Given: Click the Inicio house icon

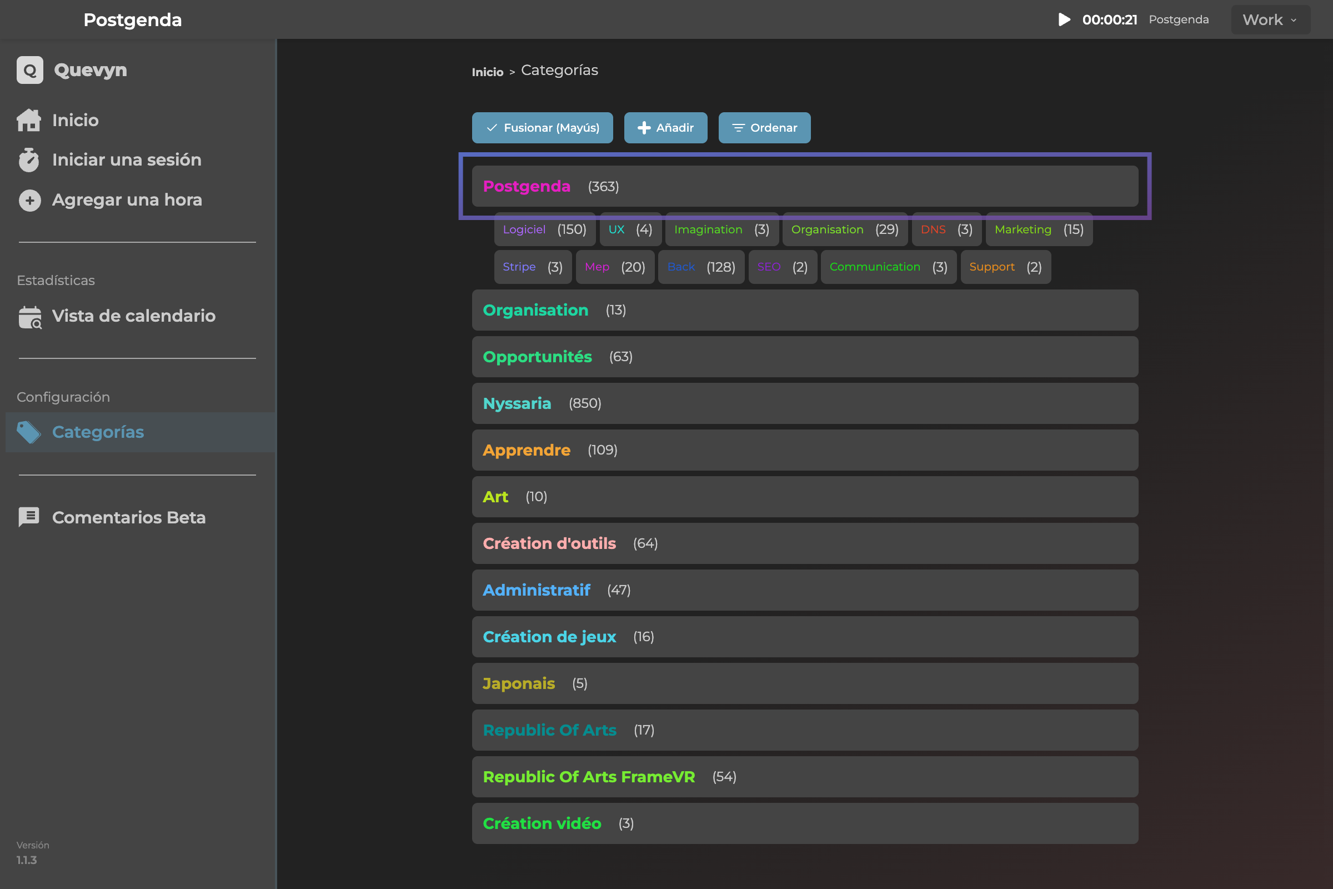Looking at the screenshot, I should click(29, 120).
